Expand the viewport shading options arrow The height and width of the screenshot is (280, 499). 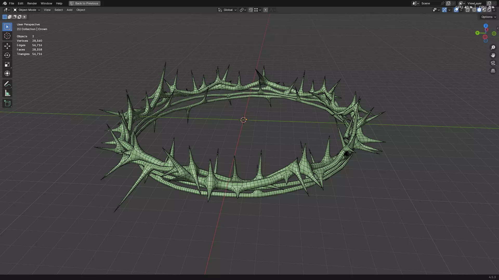(x=494, y=10)
